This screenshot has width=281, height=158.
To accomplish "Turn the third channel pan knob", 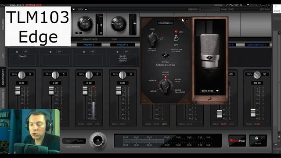I will tap(89, 75).
